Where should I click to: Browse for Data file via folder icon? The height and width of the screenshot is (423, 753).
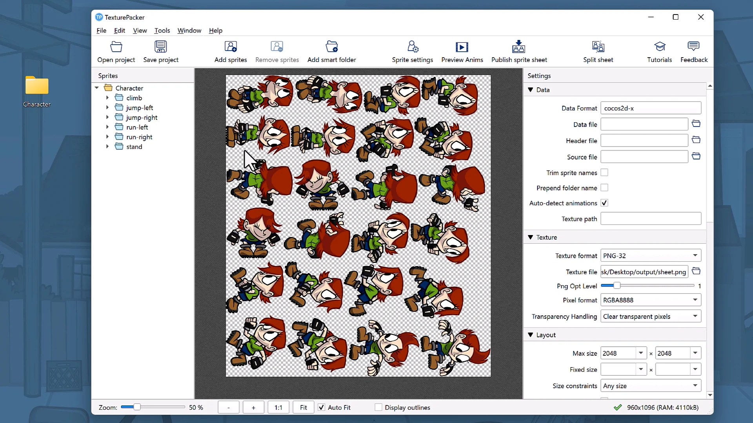tap(696, 124)
